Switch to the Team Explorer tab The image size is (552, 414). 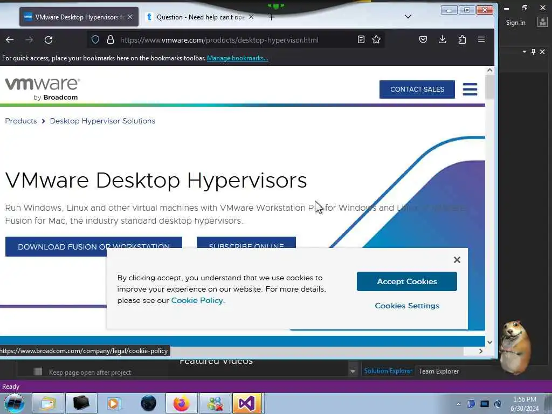(x=438, y=371)
